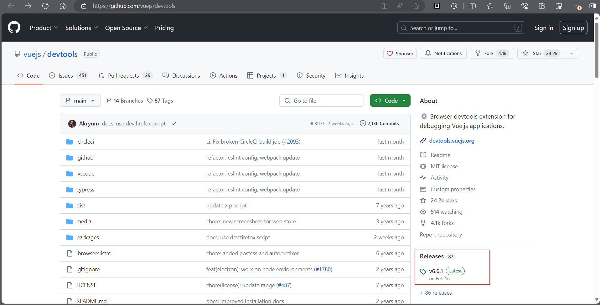Open browser Collections icon
600x305 pixels.
point(507,6)
